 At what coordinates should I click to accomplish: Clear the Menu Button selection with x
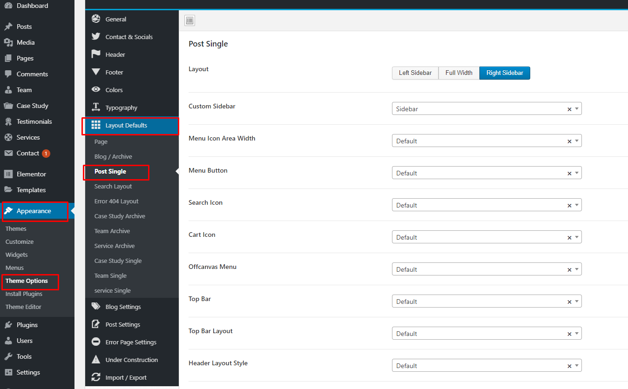(x=569, y=173)
